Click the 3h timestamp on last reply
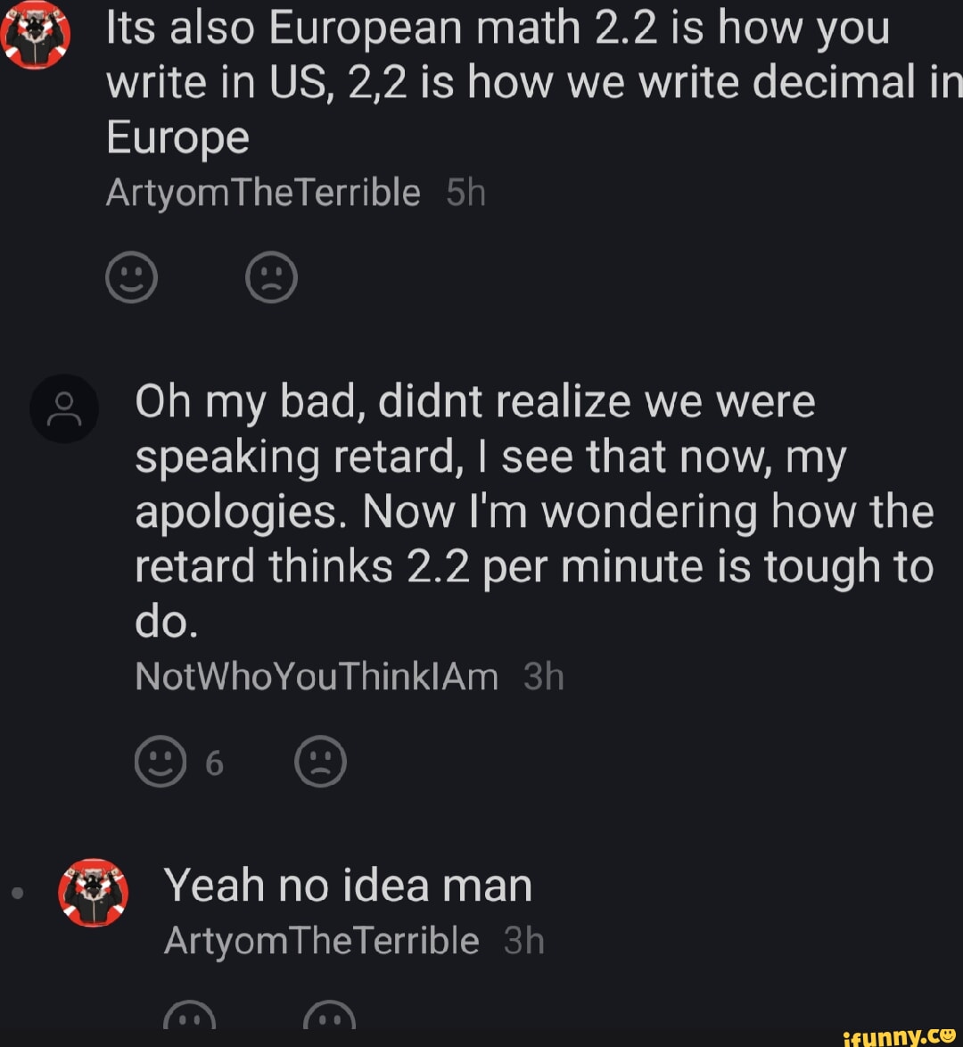This screenshot has height=1047, width=963. [x=523, y=940]
